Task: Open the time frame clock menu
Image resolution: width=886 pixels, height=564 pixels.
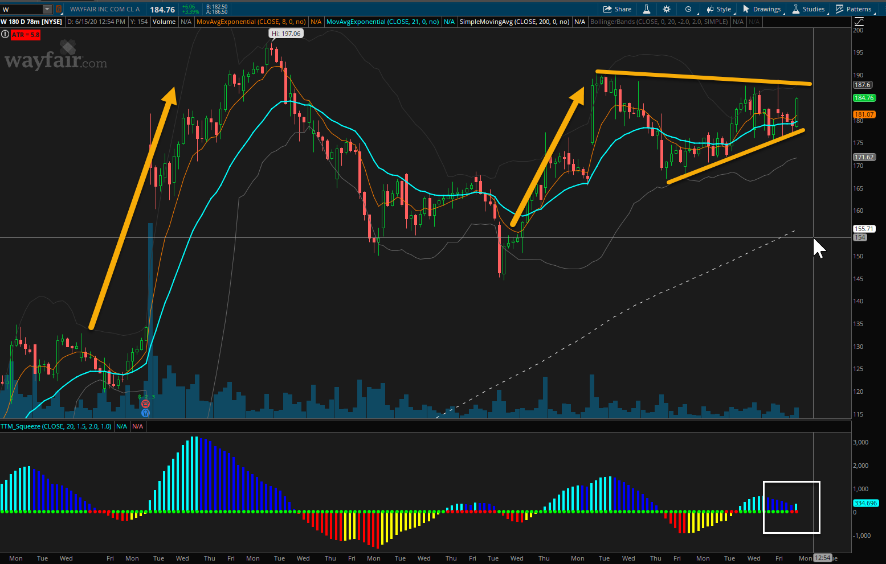Action: tap(688, 9)
